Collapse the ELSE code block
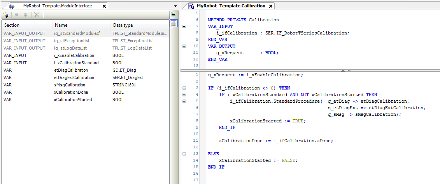This screenshot has height=184, width=440. (x=184, y=154)
